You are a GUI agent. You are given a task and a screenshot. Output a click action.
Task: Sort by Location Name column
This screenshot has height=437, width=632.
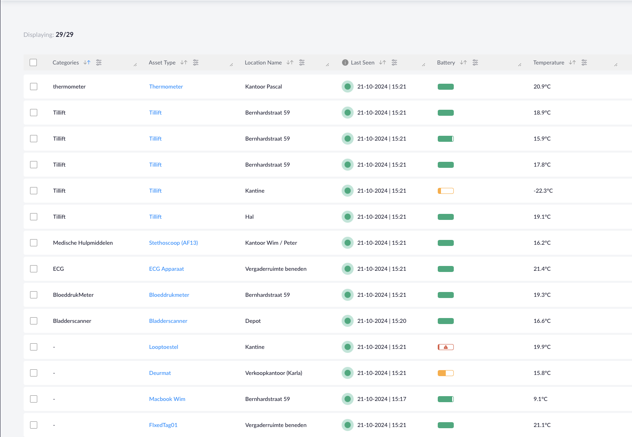290,62
